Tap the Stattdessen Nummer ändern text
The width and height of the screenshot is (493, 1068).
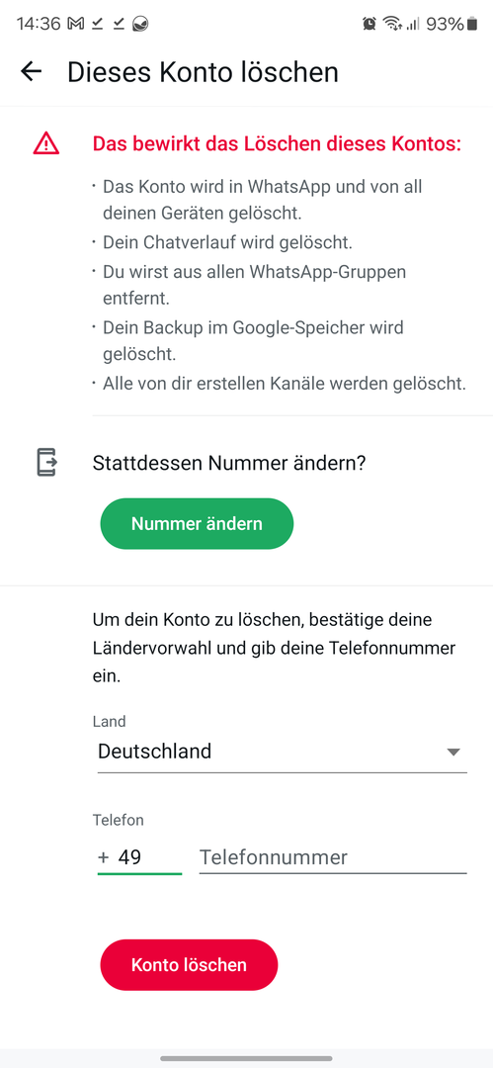pyautogui.click(x=229, y=463)
